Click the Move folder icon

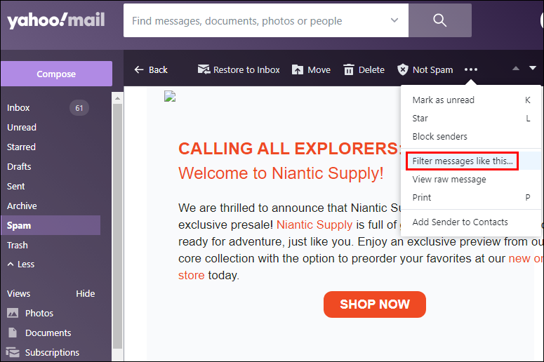tap(298, 69)
